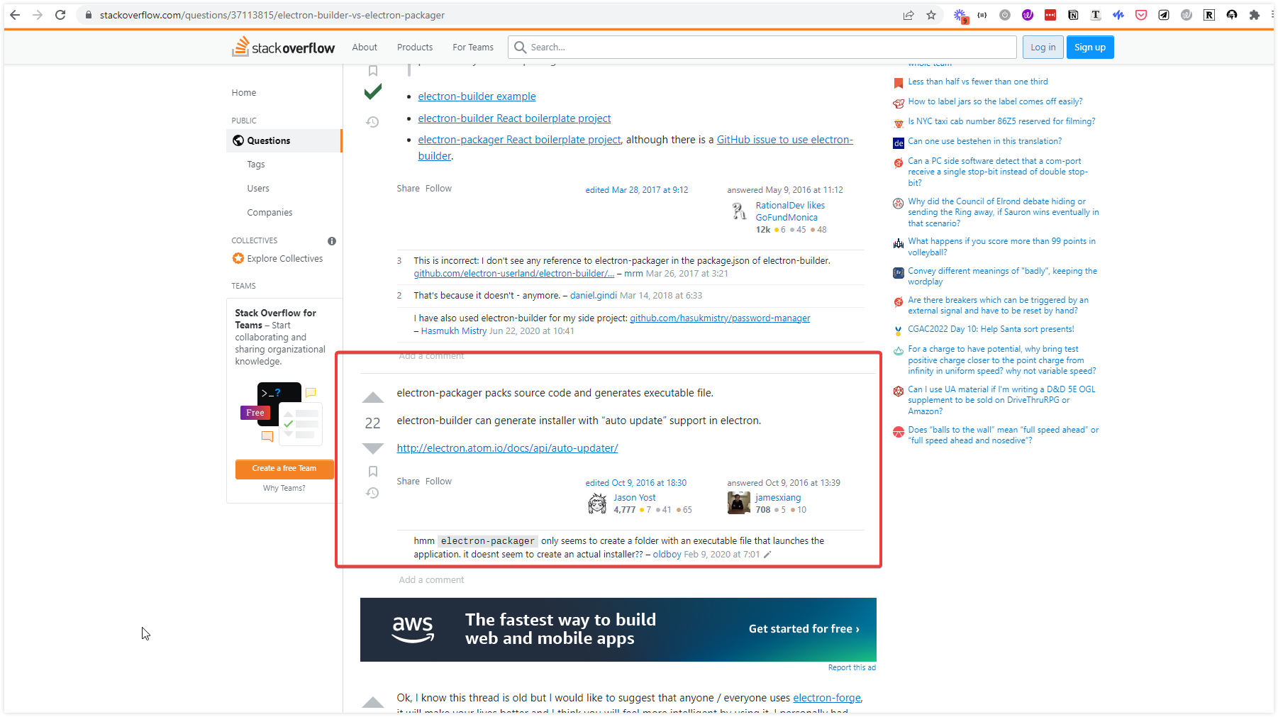The width and height of the screenshot is (1278, 717).
Task: Click Follow under jamesxiang's answer
Action: click(438, 482)
